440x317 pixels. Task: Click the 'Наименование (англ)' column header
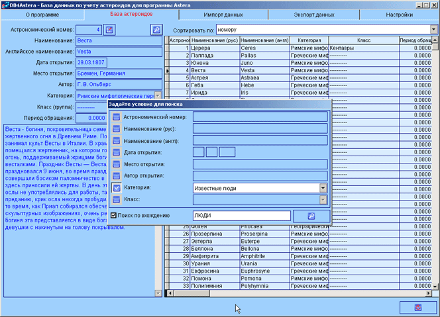point(264,41)
